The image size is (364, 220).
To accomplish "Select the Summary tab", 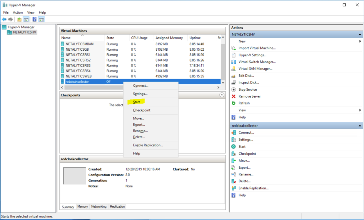I will (68, 207).
